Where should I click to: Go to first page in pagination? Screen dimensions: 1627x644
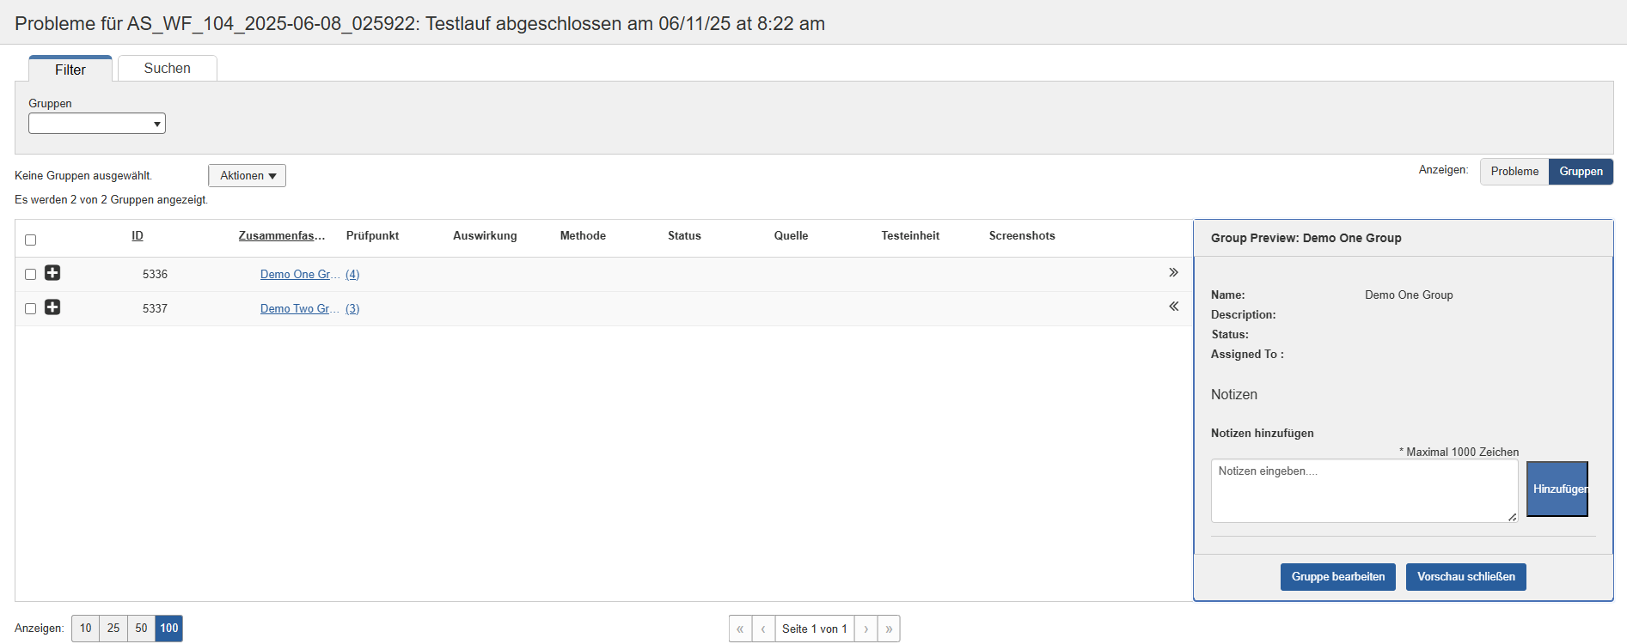pos(740,629)
